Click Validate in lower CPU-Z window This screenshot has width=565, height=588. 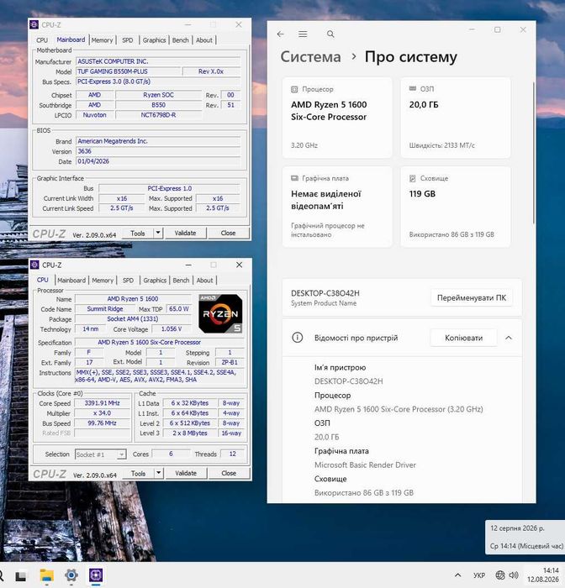(186, 473)
